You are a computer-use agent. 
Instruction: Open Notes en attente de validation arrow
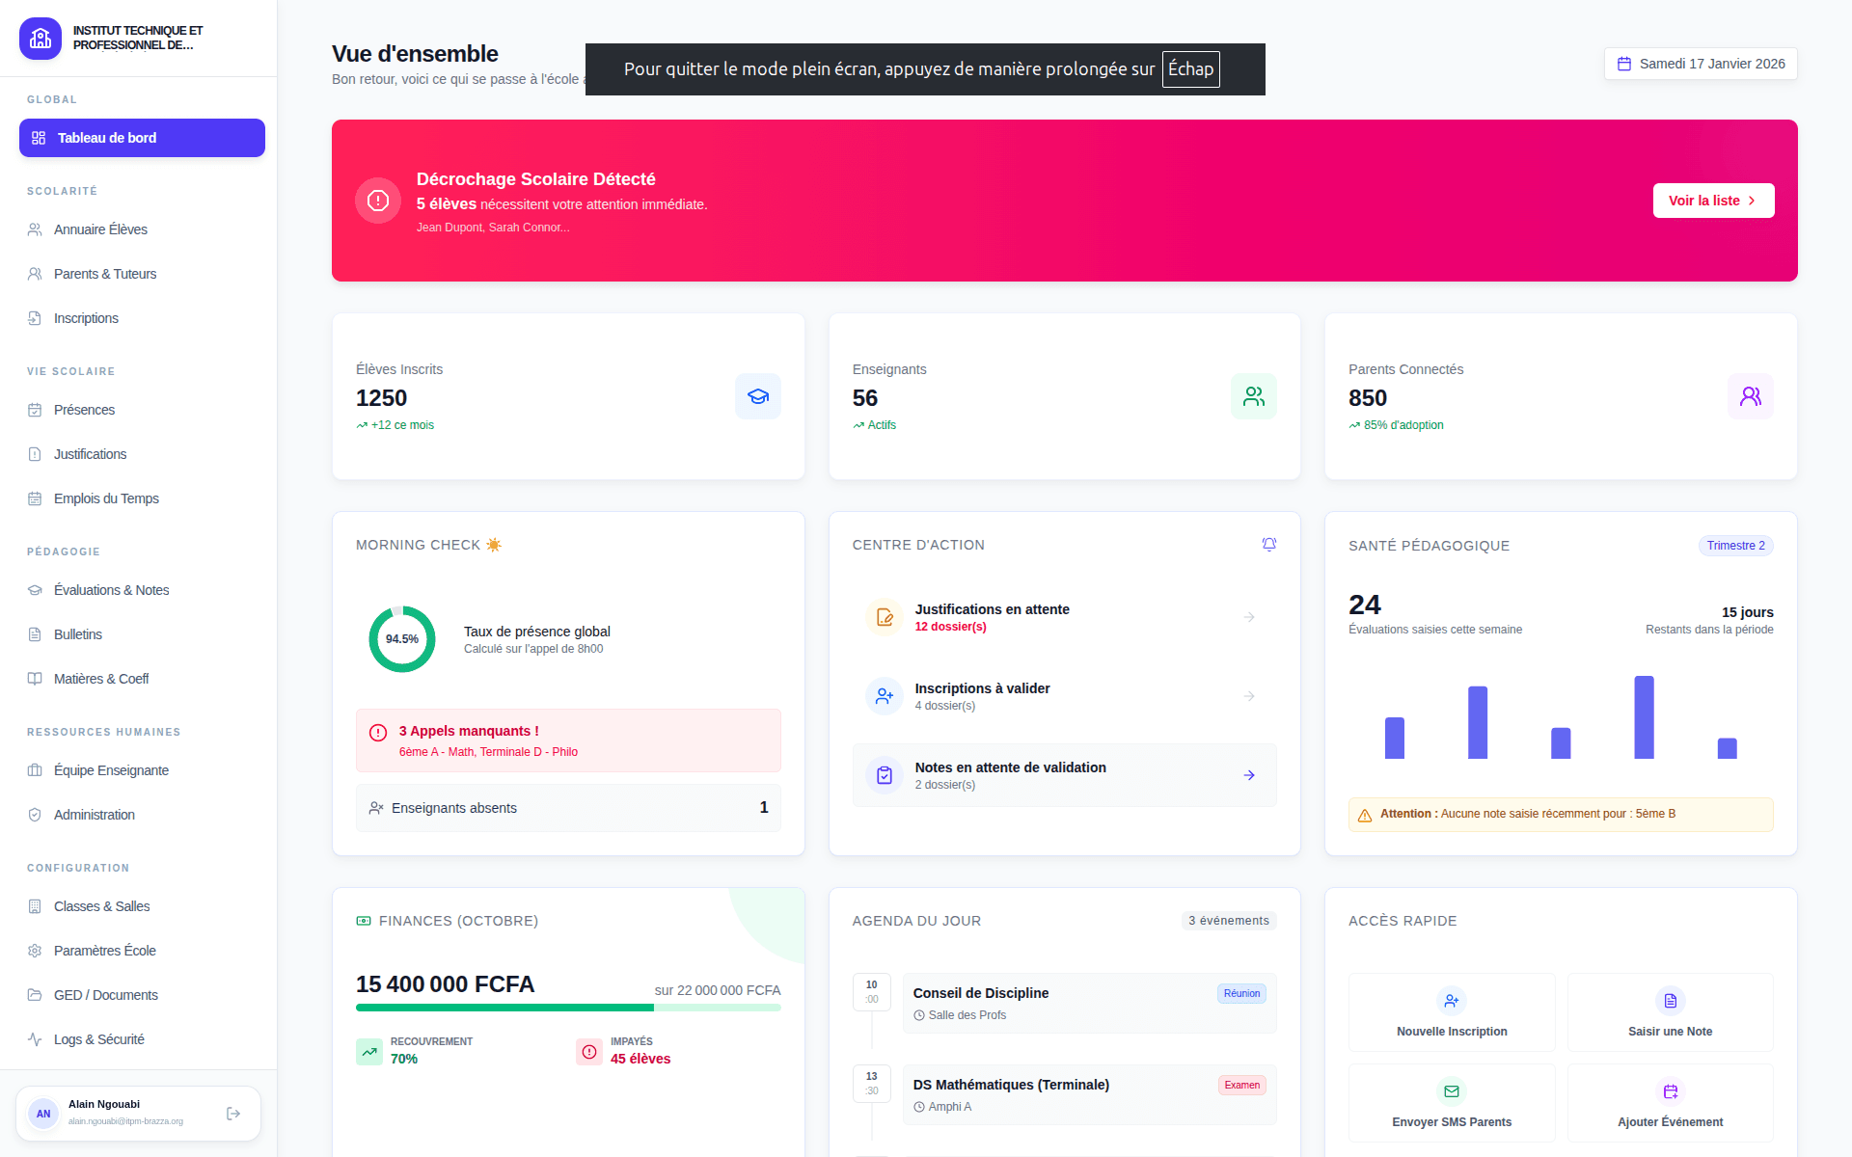(x=1249, y=775)
